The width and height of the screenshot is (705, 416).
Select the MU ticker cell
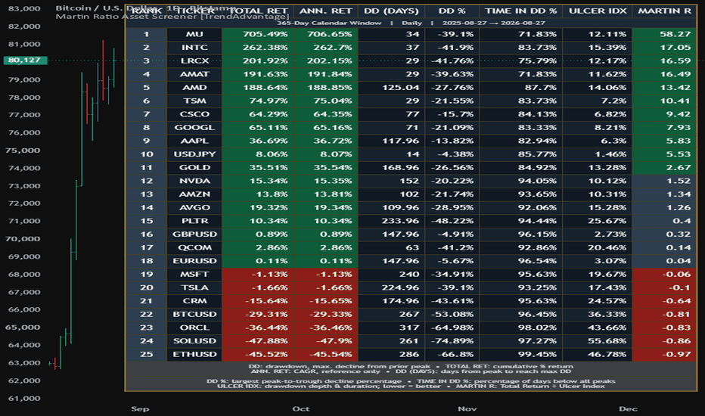194,34
